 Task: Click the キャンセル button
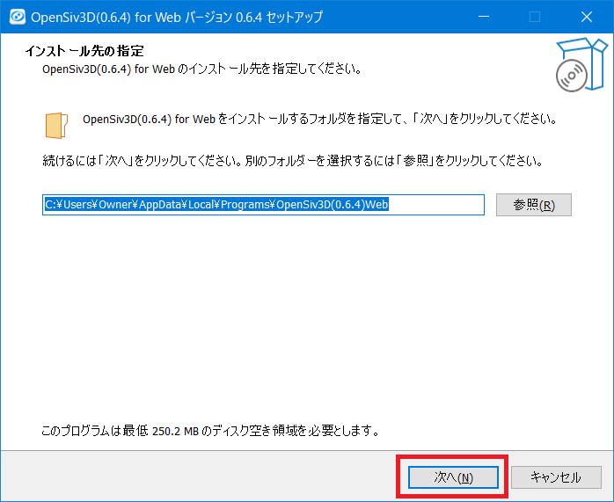(x=556, y=477)
